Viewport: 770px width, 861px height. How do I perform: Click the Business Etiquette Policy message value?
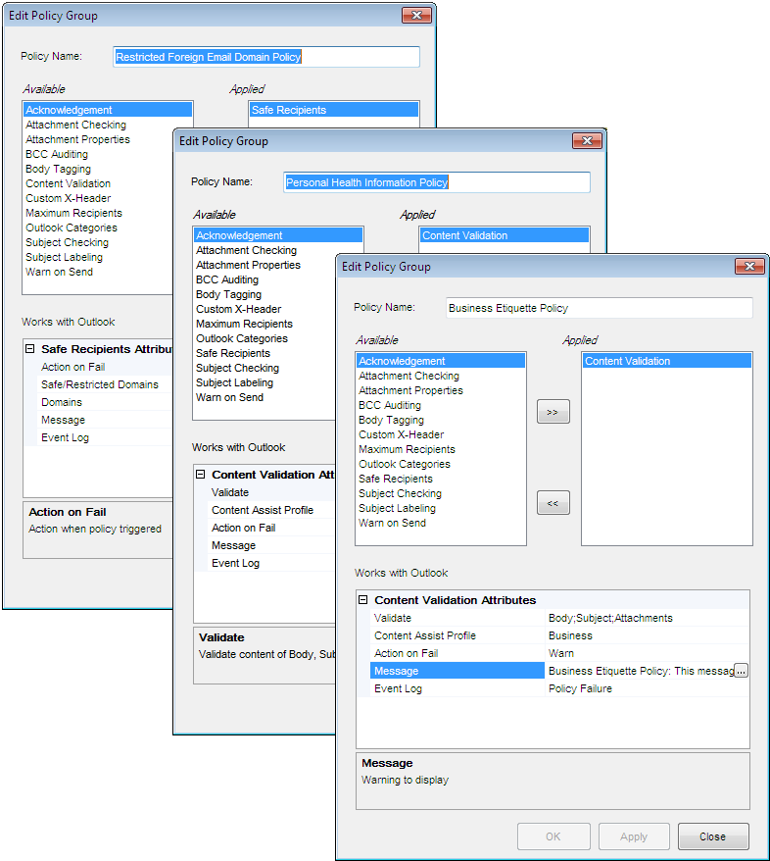point(641,671)
